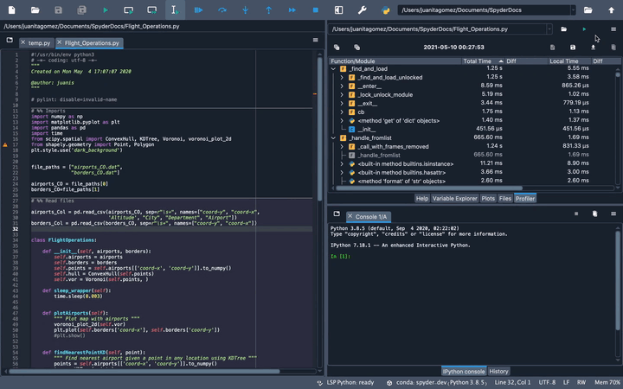Select a file to profile with folder icon
623x389 pixels.
564,29
